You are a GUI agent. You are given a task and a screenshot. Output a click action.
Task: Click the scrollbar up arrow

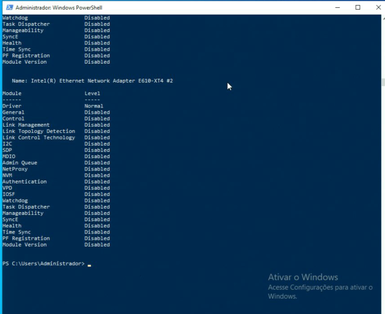(x=382, y=19)
